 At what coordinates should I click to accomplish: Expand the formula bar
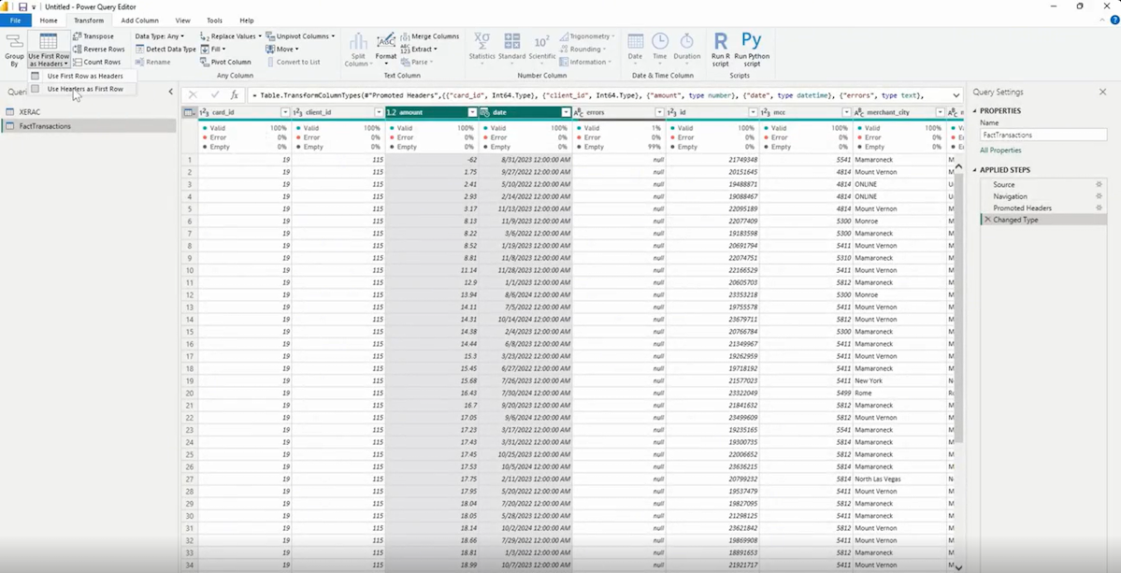pyautogui.click(x=956, y=95)
